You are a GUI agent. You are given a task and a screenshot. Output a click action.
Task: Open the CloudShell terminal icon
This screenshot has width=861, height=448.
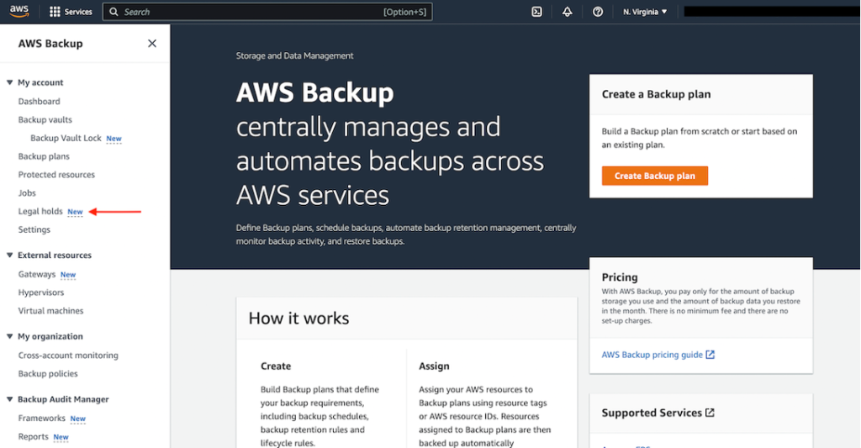(x=536, y=12)
